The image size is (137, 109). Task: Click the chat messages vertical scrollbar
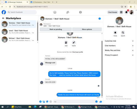[102, 69]
